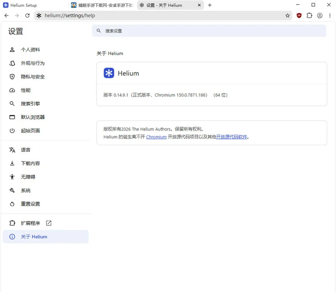Open 默认浏览器 settings section
Viewport: 336px width, 292px height.
[x=46, y=117]
